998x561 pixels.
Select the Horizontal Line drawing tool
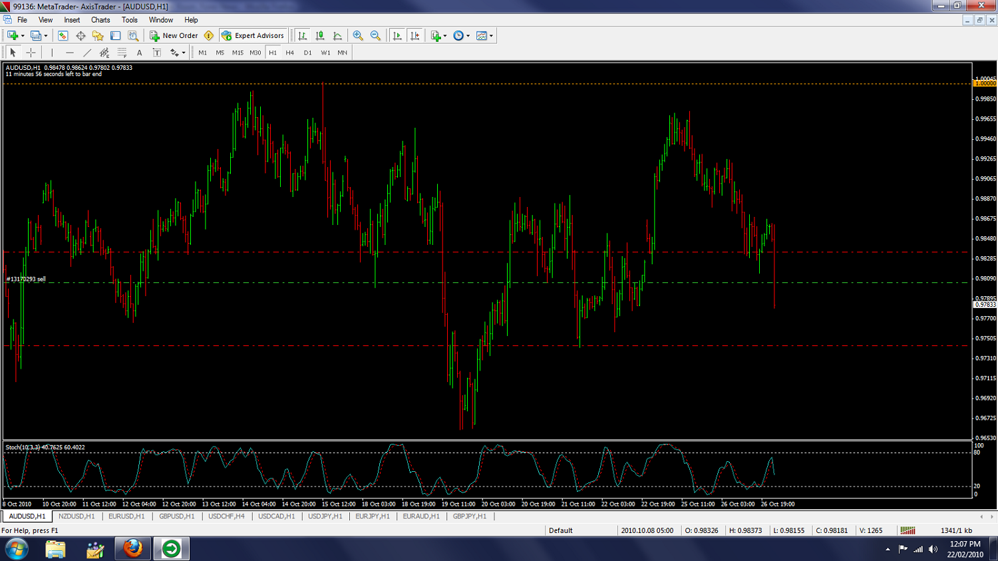70,53
